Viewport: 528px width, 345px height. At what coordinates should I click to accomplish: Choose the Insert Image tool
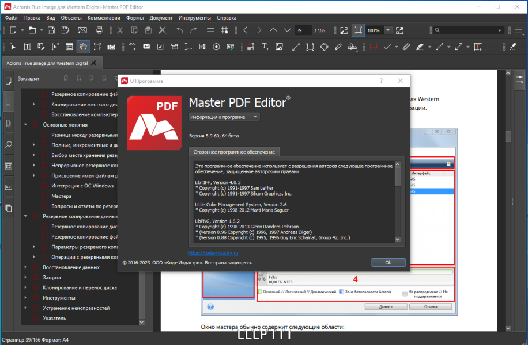(x=279, y=47)
